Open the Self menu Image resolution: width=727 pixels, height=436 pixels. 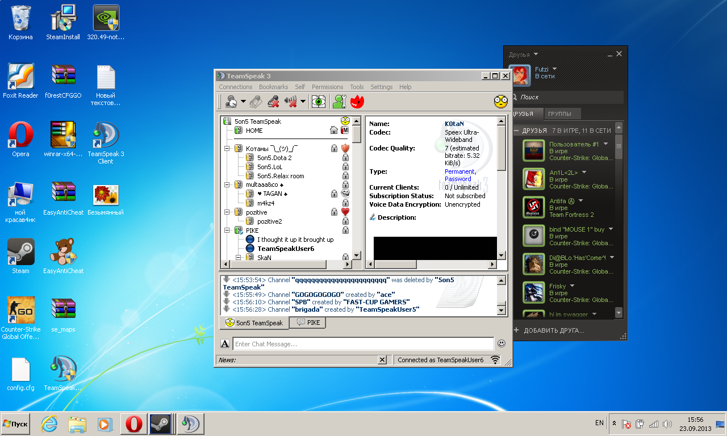[300, 87]
